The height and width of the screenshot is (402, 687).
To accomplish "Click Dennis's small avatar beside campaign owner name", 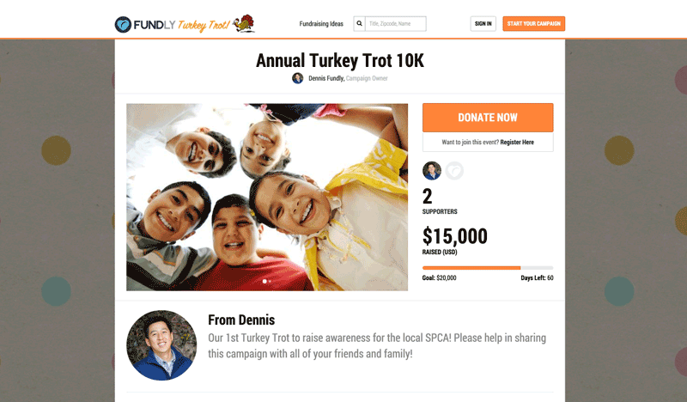I will pyautogui.click(x=297, y=78).
